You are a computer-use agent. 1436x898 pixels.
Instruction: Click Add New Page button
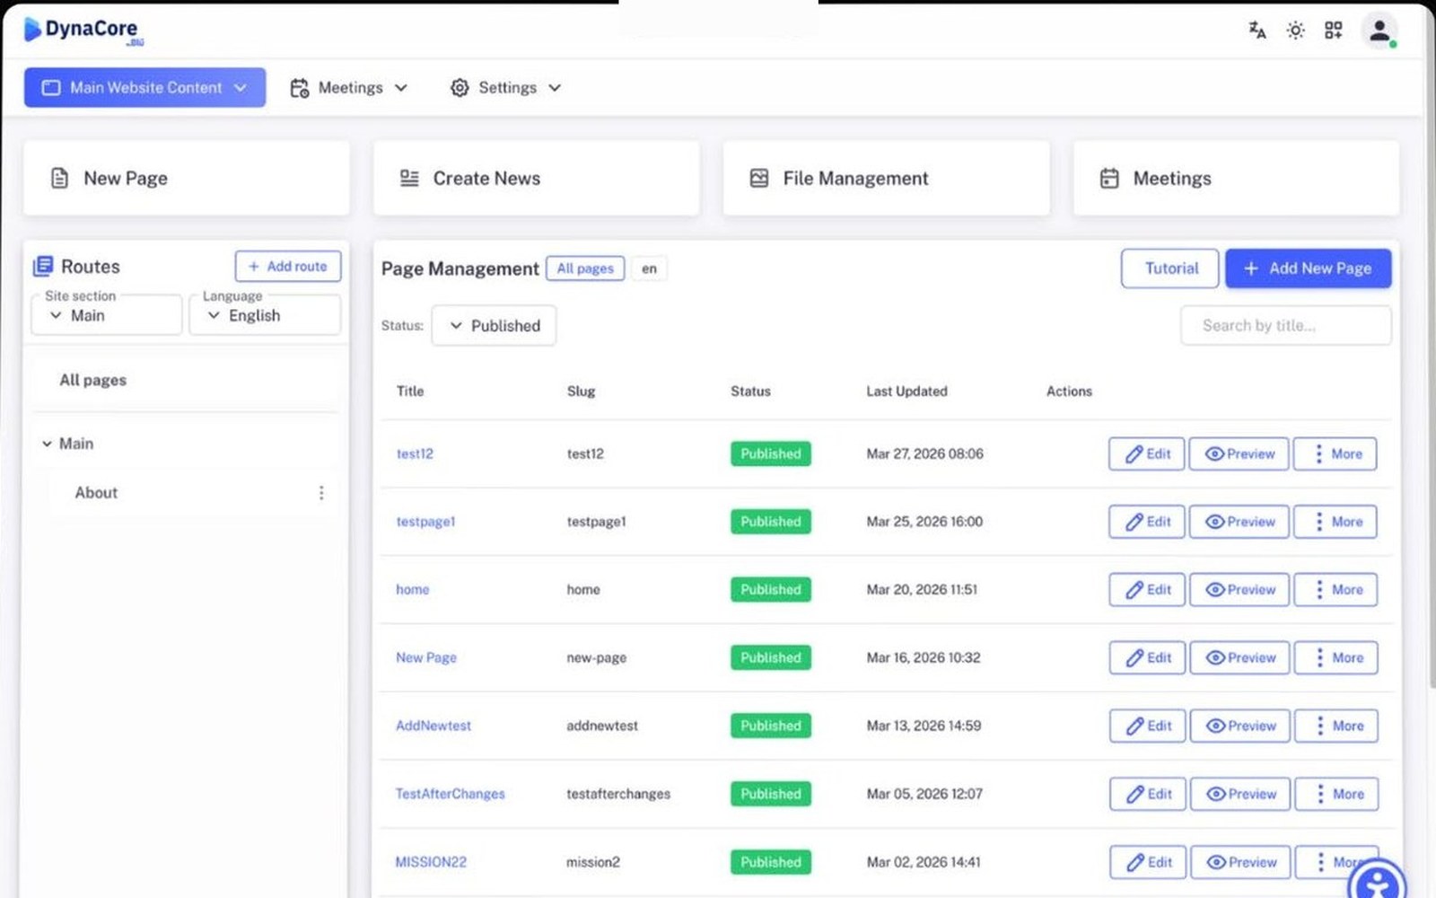pyautogui.click(x=1309, y=268)
